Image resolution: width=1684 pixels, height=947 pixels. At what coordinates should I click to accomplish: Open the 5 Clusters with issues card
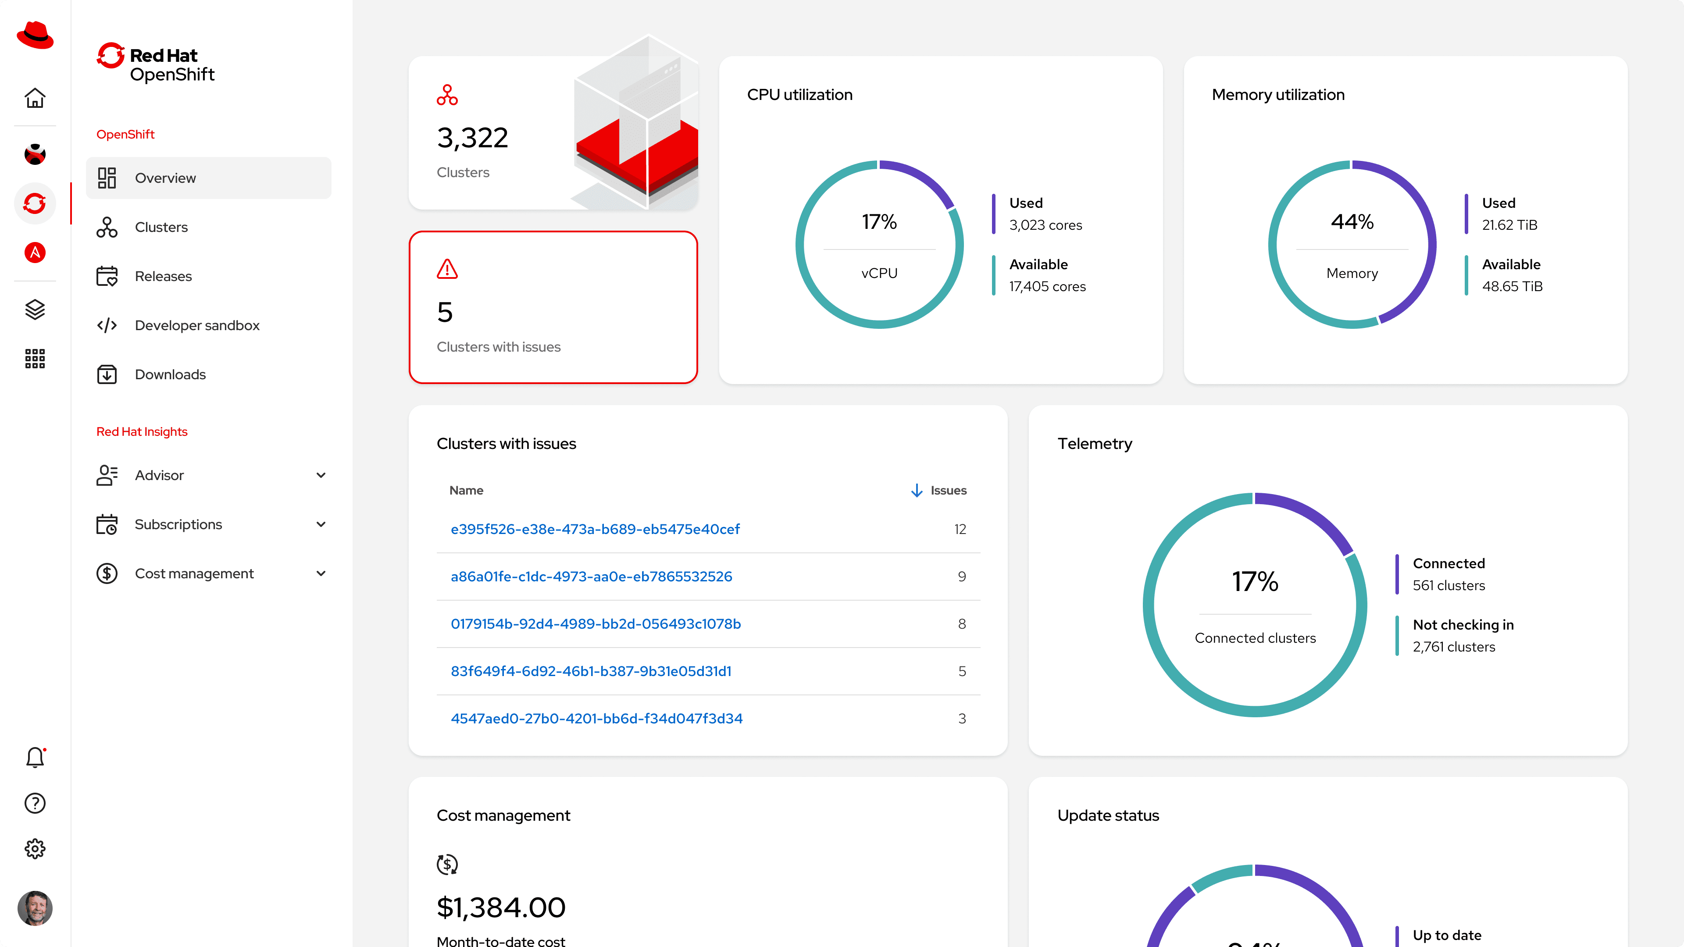coord(553,307)
